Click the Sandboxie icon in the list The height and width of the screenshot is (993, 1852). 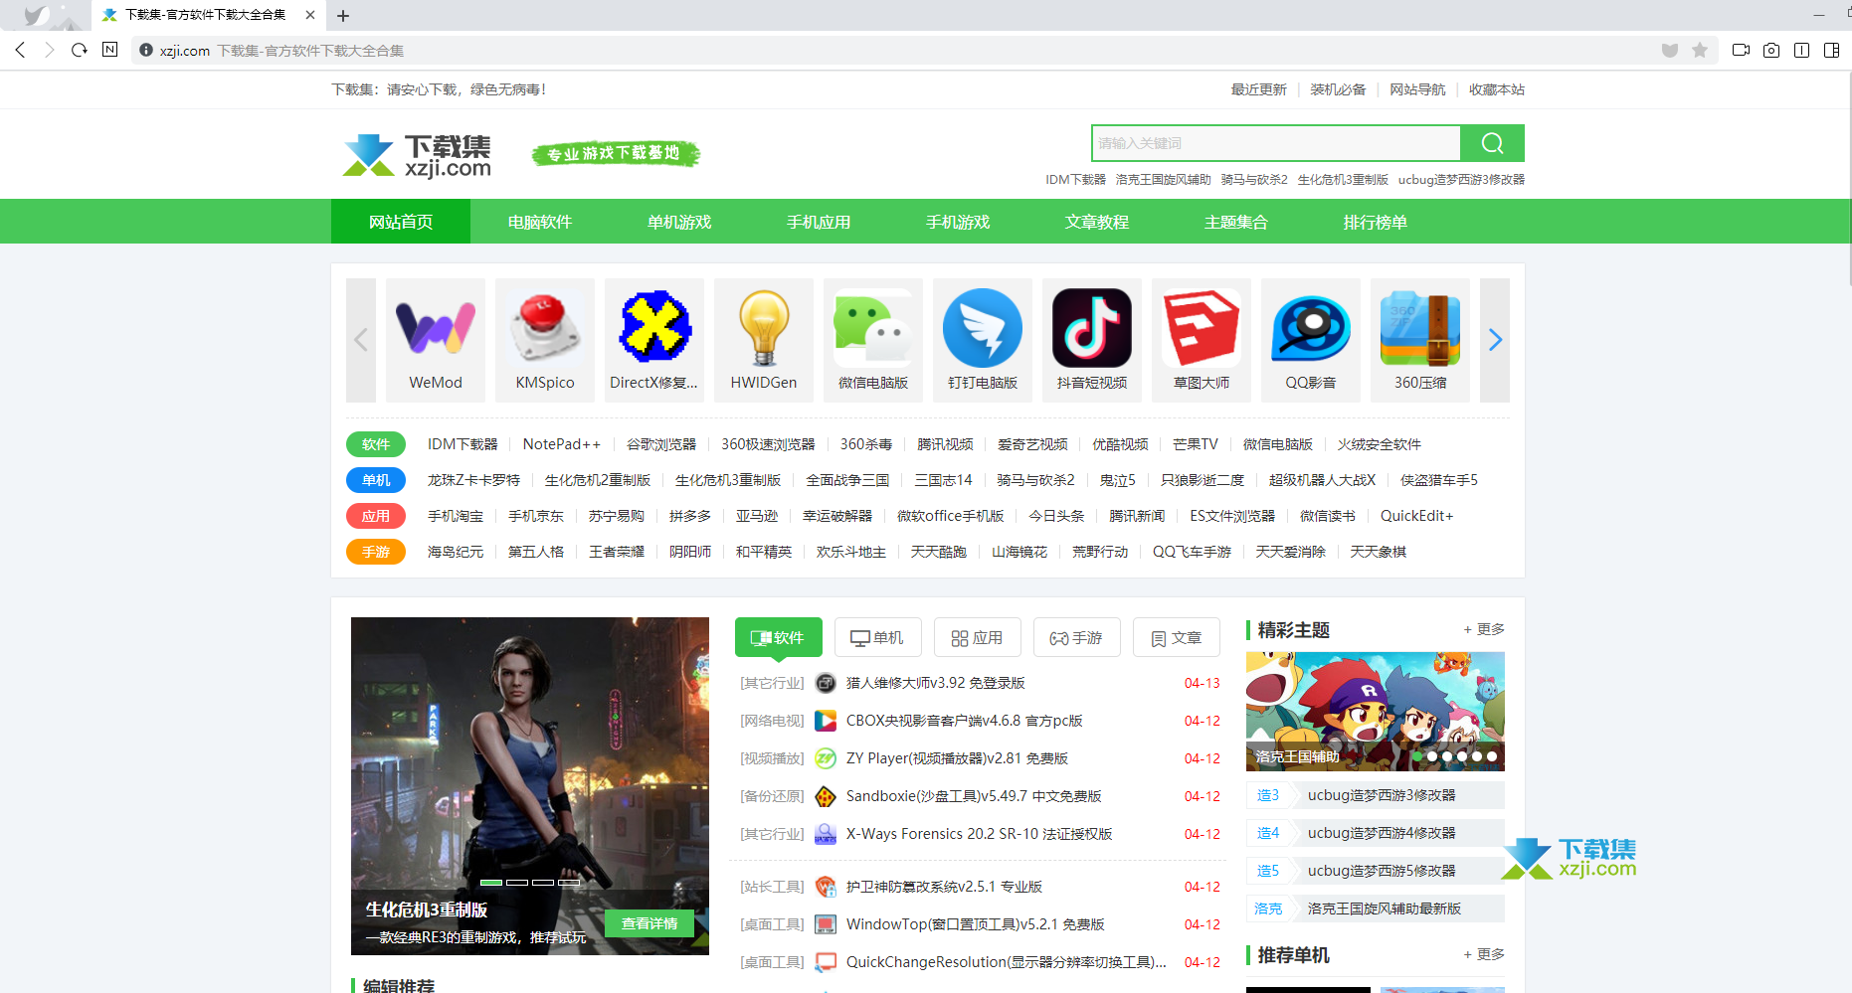(826, 796)
